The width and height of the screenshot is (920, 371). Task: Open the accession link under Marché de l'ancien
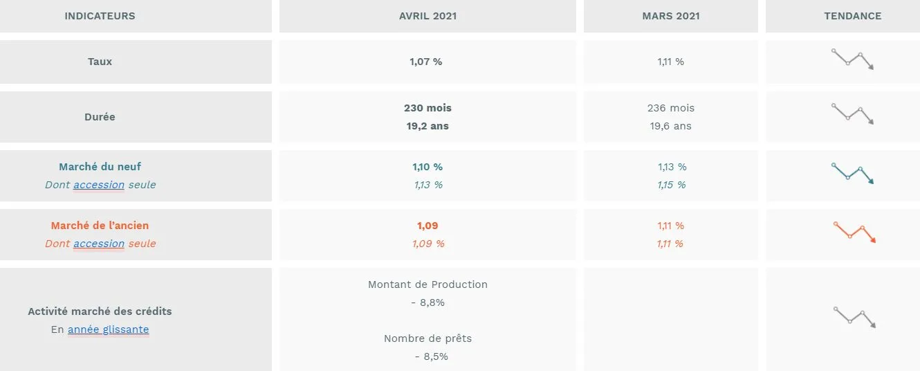point(99,244)
